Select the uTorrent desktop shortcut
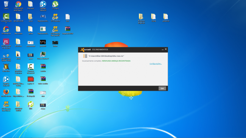The height and width of the screenshot is (138, 246). (55, 5)
